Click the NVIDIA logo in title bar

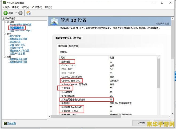pyautogui.click(x=4, y=3)
